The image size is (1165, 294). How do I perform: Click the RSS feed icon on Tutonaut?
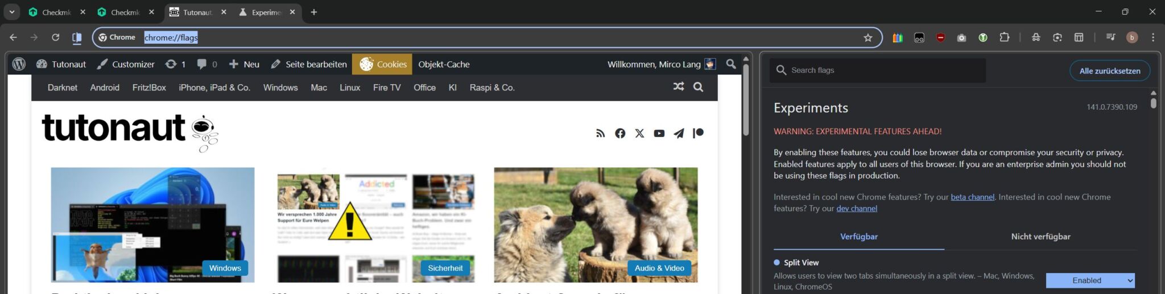600,133
